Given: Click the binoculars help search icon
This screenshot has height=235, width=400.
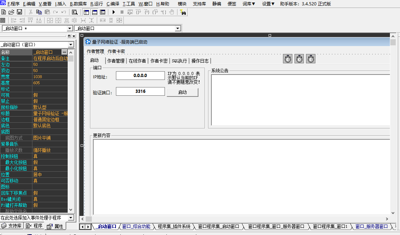Looking at the screenshot, I should pos(183,12).
